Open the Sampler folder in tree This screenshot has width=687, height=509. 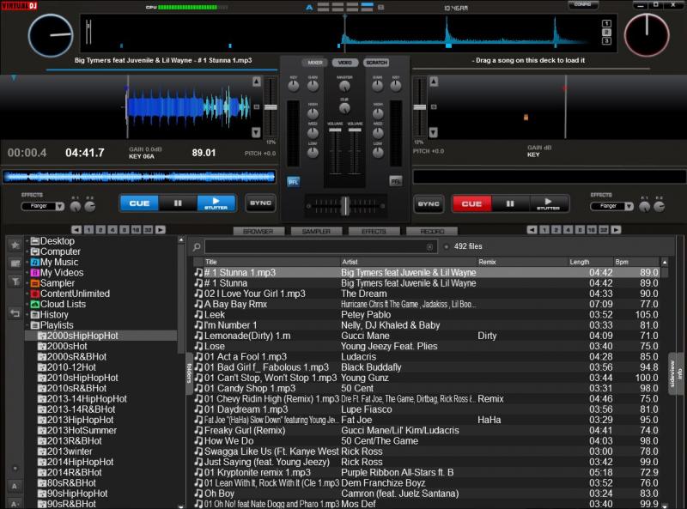click(57, 283)
